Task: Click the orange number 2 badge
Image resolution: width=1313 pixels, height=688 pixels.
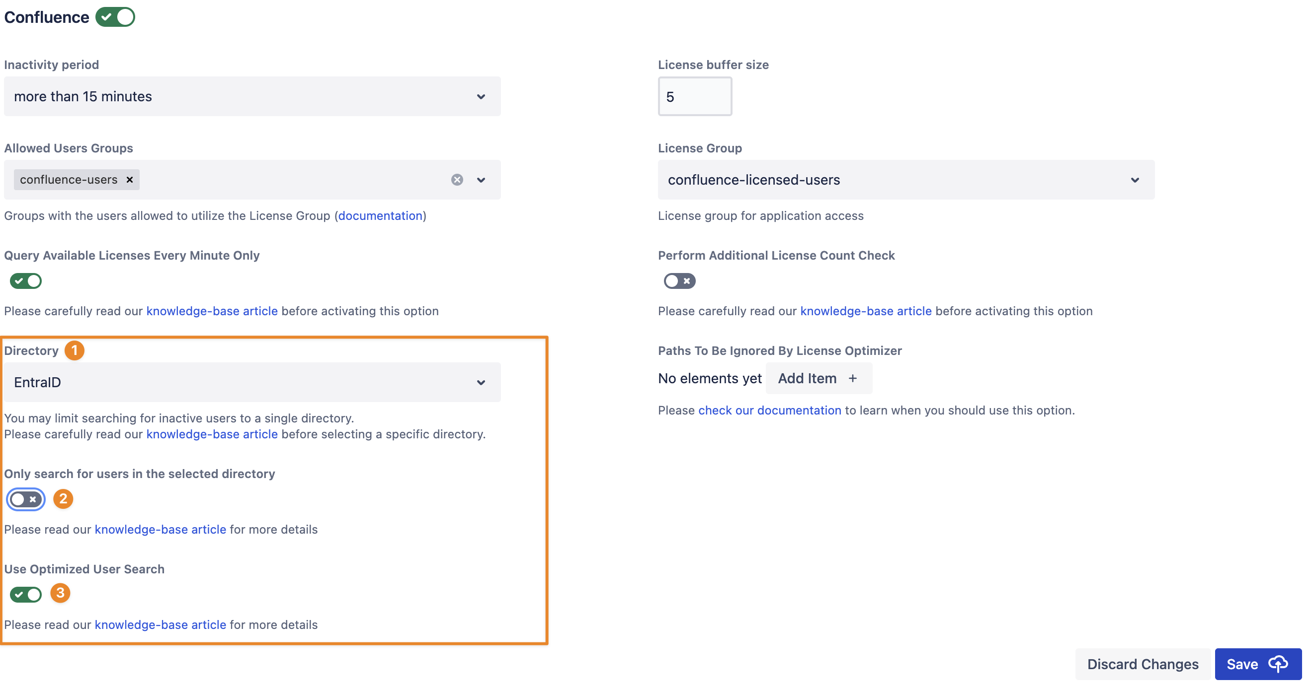Action: point(63,498)
